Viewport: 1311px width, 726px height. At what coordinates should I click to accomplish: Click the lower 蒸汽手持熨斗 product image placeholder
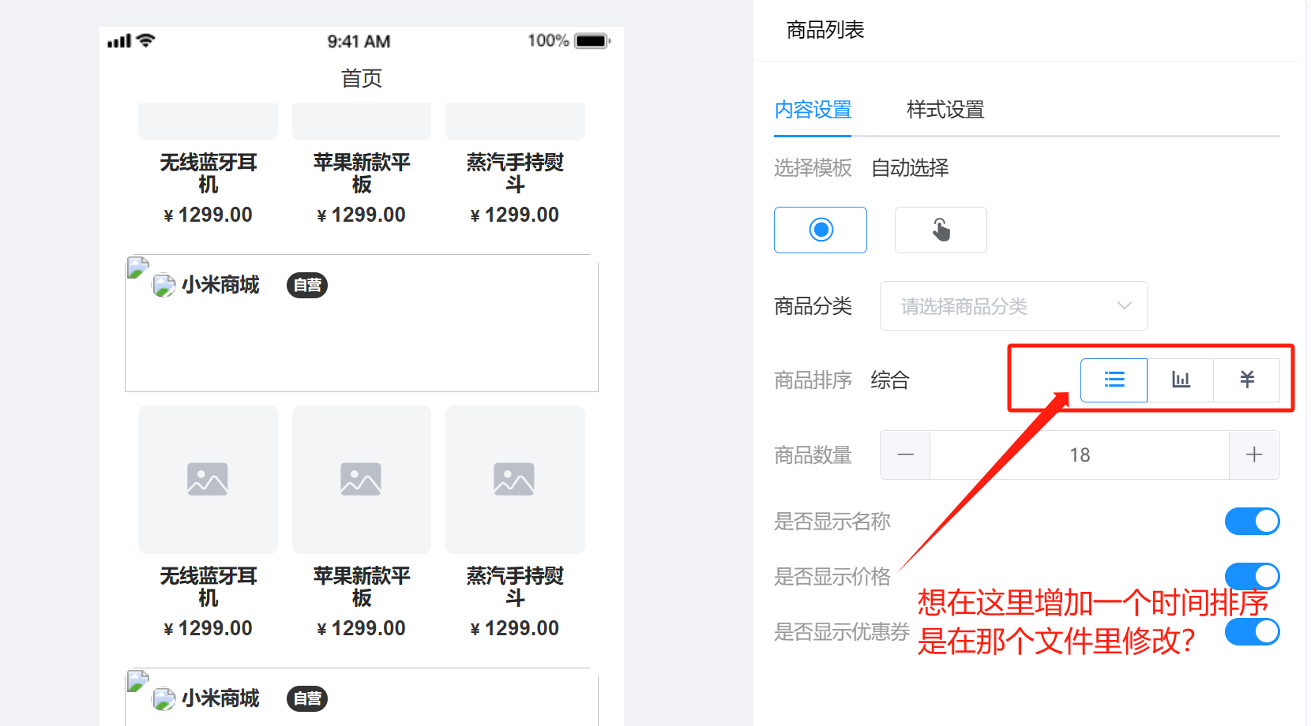pos(515,479)
